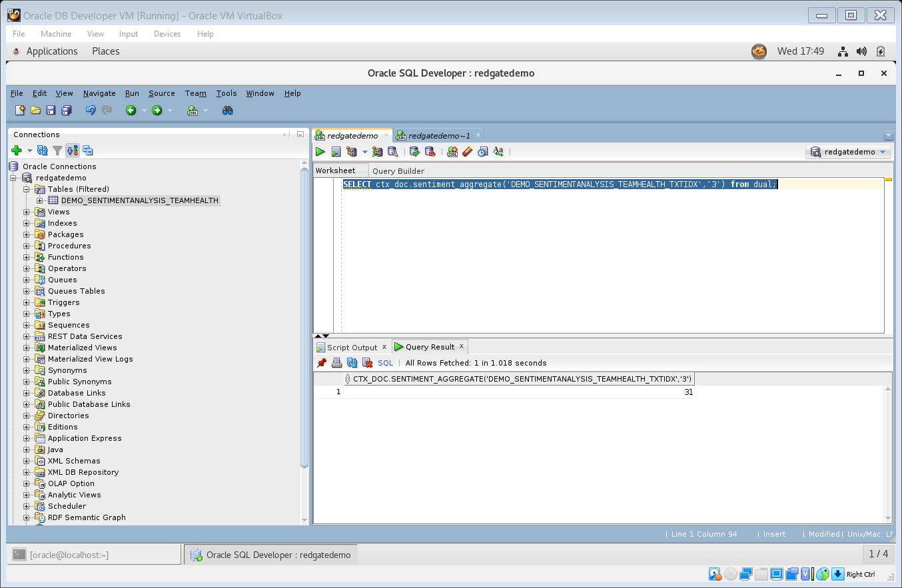Viewport: 902px width, 588px height.
Task: Open the Applications menu in the GNOME bar
Action: tap(52, 51)
